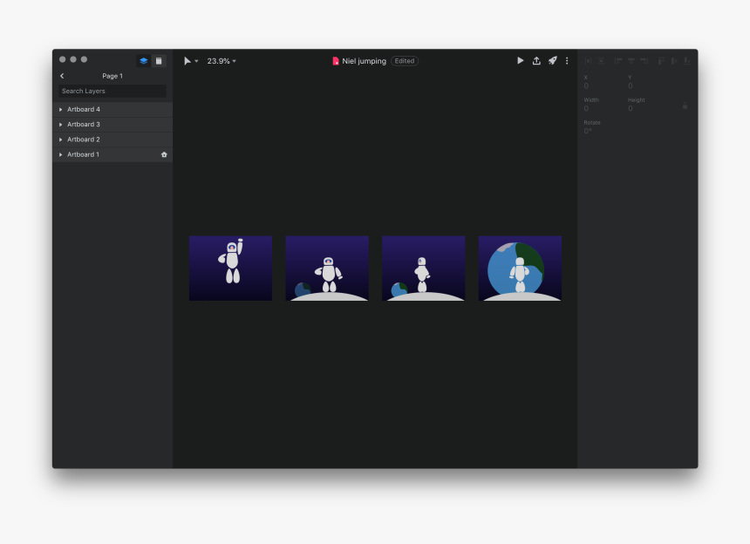Open the share export icon
750x544 pixels.
pos(536,61)
